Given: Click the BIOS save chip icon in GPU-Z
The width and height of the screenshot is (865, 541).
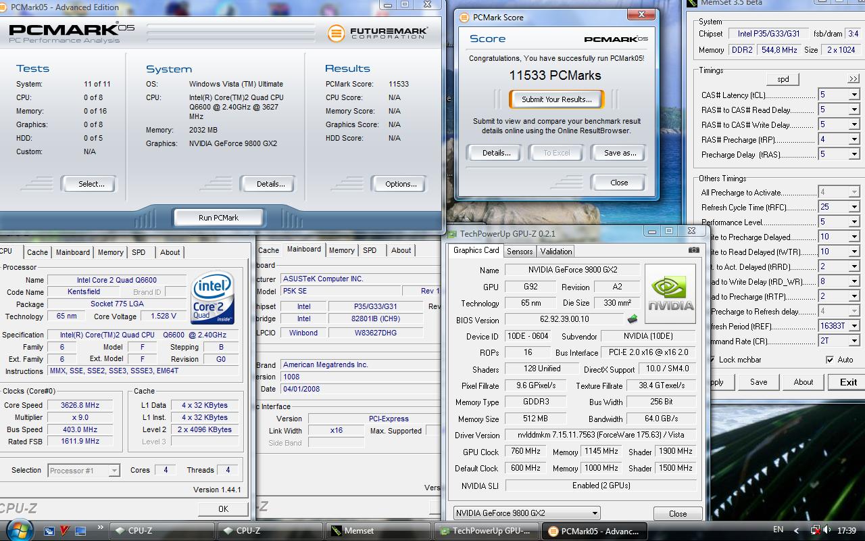Looking at the screenshot, I should coord(633,319).
